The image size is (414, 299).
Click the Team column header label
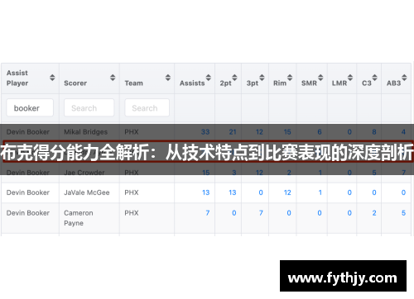134,83
